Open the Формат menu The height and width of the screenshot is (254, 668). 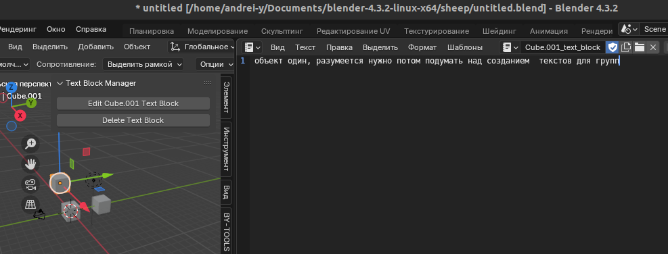(422, 47)
